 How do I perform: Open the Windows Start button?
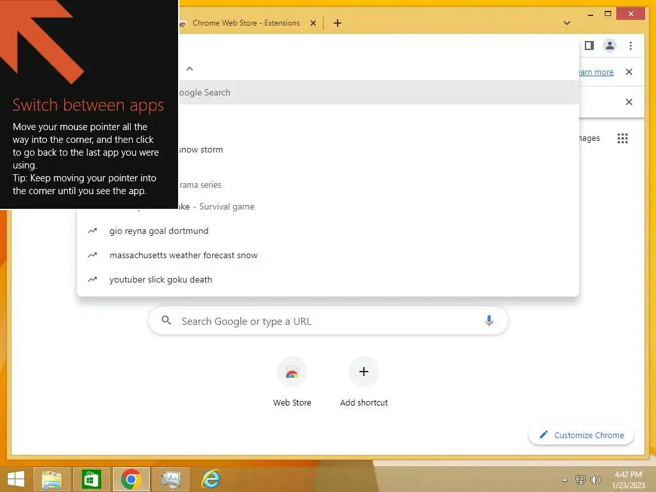coord(16,479)
